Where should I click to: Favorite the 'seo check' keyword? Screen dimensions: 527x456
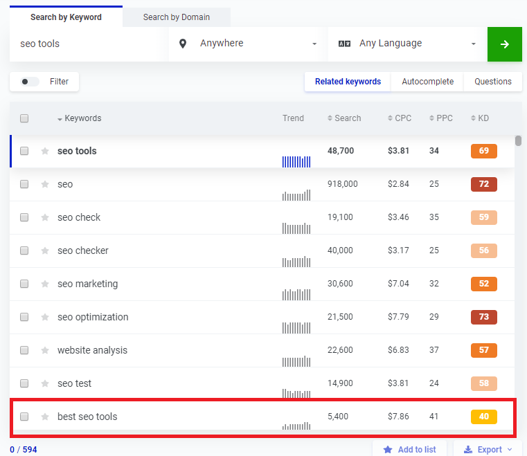[x=45, y=217]
